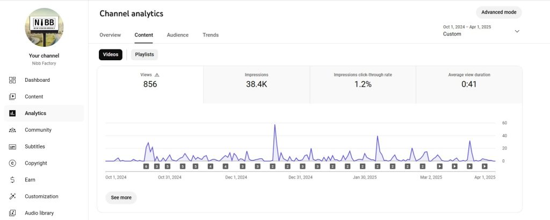The width and height of the screenshot is (550, 220).
Task: Switch to the Overview tab
Action: coord(110,35)
